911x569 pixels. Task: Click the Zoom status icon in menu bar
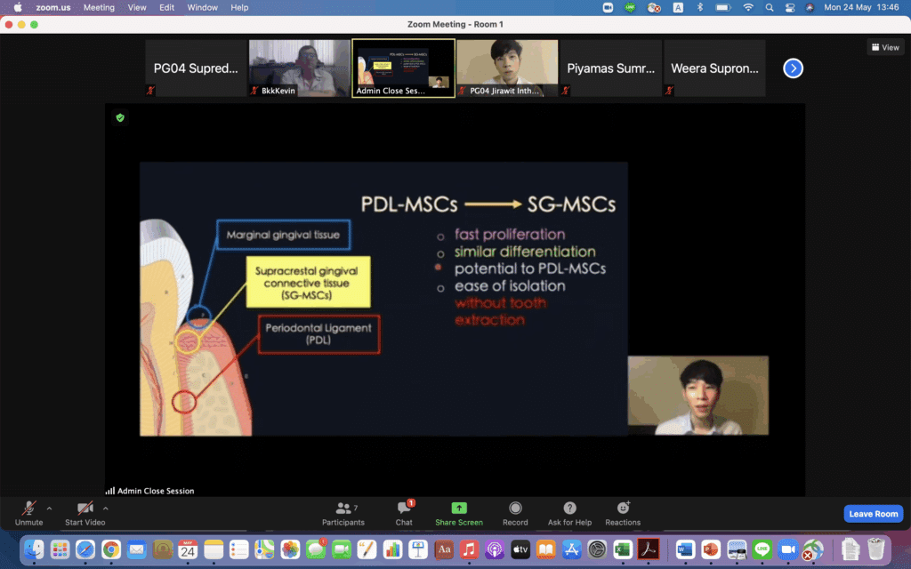click(x=608, y=7)
